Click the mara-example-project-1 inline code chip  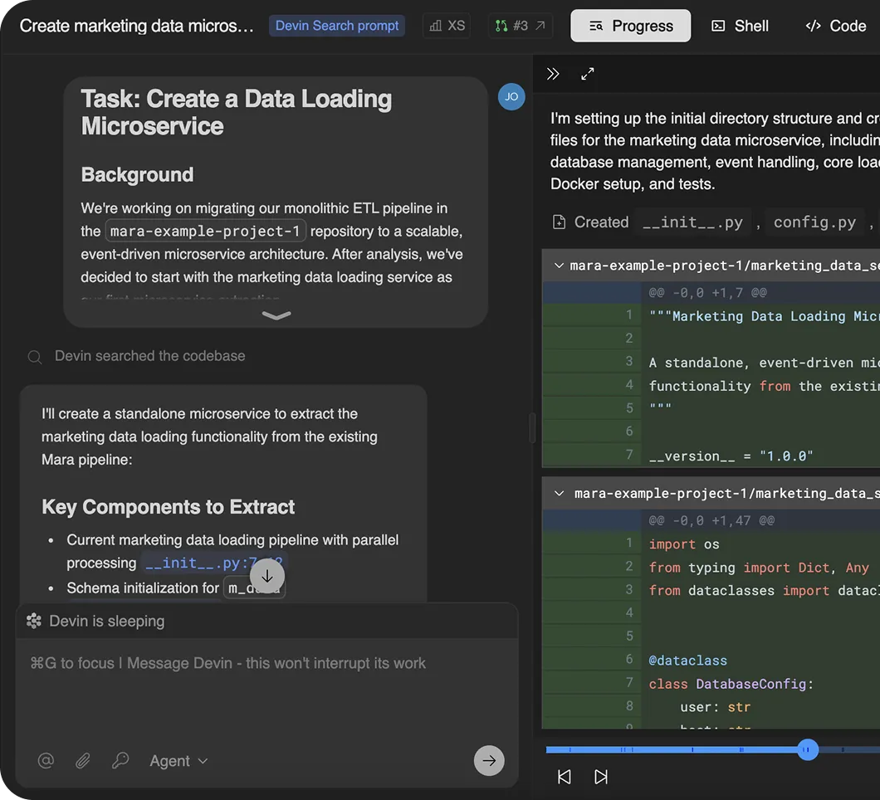point(205,232)
